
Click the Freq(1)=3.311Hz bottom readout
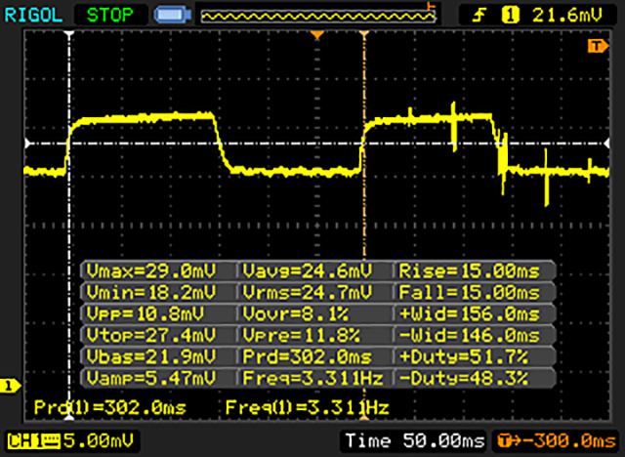coord(308,407)
